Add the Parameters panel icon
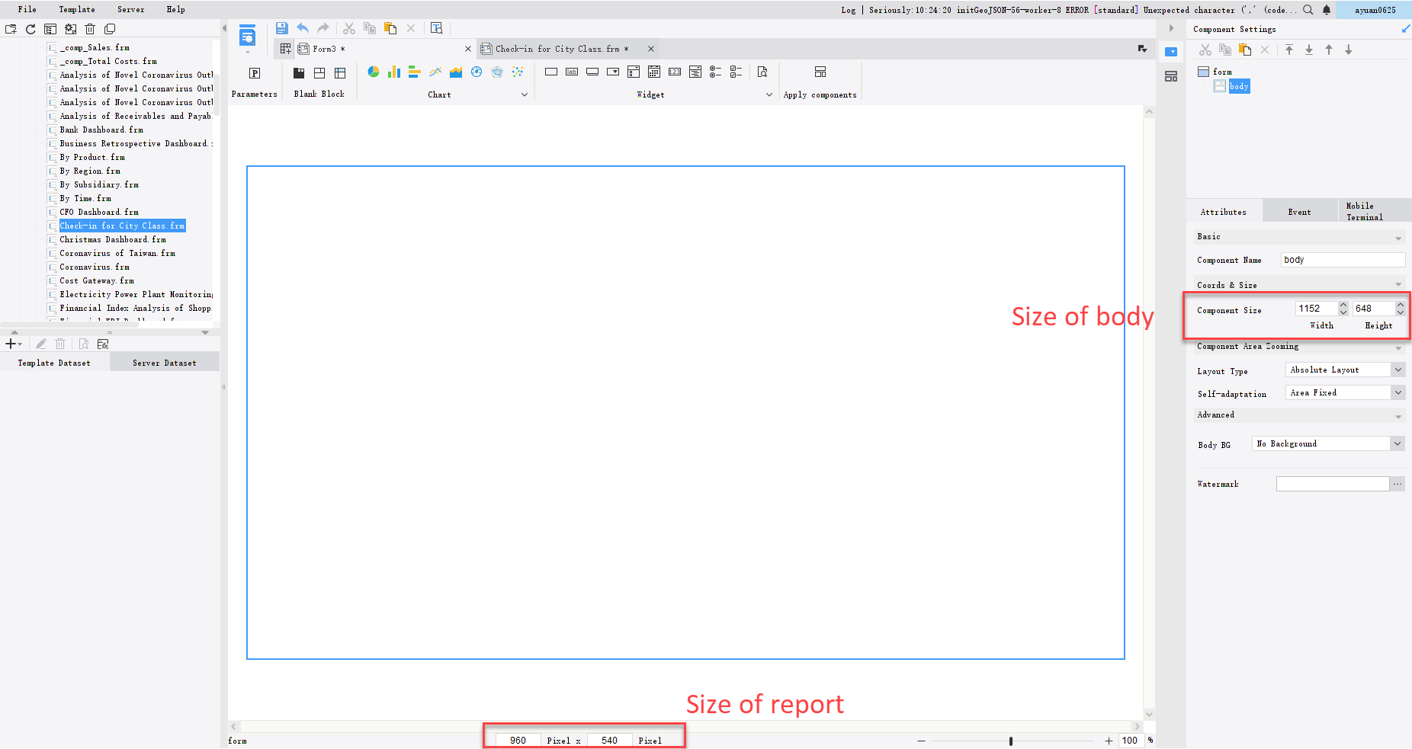Screen dimensions: 1412x749 click(255, 73)
